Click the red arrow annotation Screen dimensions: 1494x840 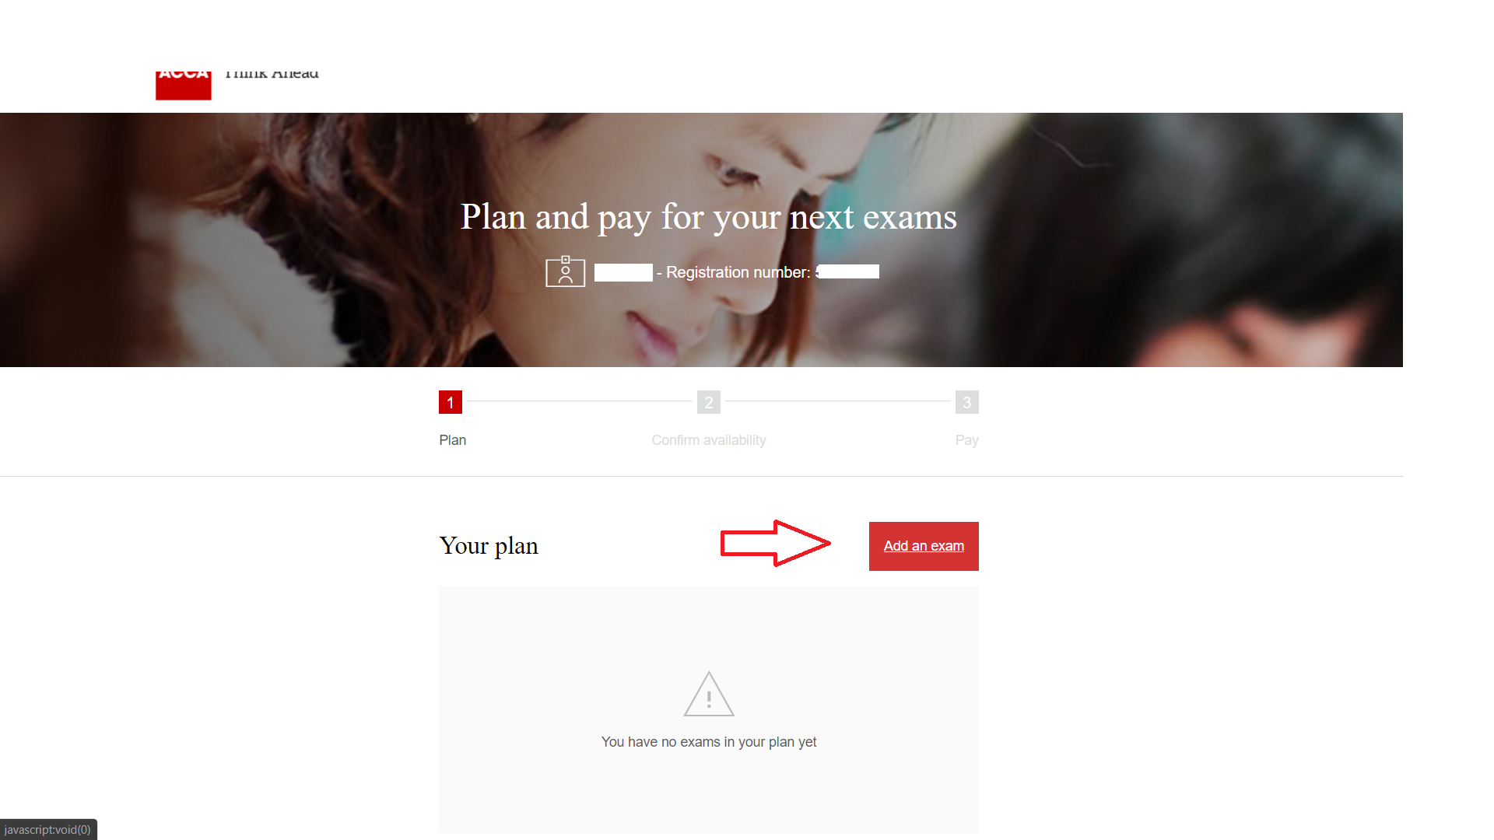click(776, 543)
